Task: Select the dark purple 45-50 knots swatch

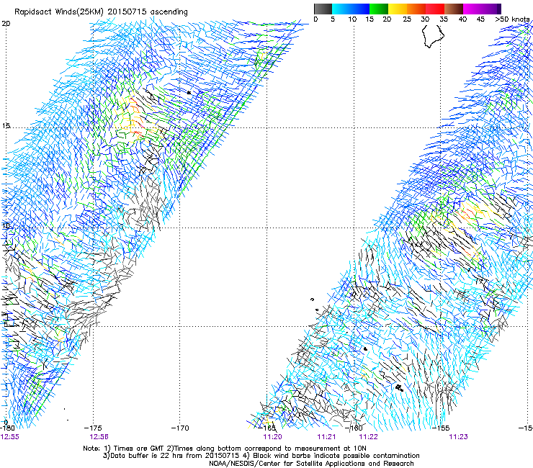Action: tap(491, 9)
